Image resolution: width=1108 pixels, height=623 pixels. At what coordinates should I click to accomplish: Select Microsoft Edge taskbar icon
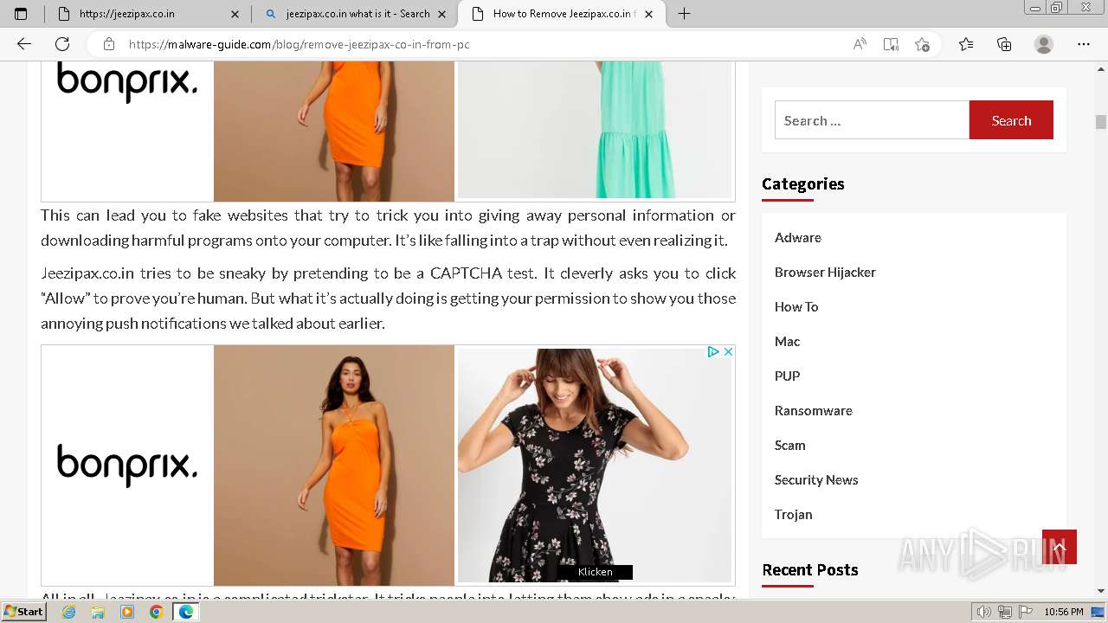tap(185, 612)
